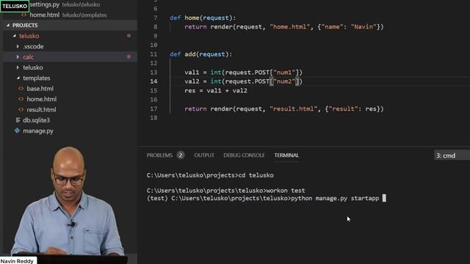Image resolution: width=470 pixels, height=264 pixels.
Task: Click the modified dot beside telusko folder
Action: 129,36
